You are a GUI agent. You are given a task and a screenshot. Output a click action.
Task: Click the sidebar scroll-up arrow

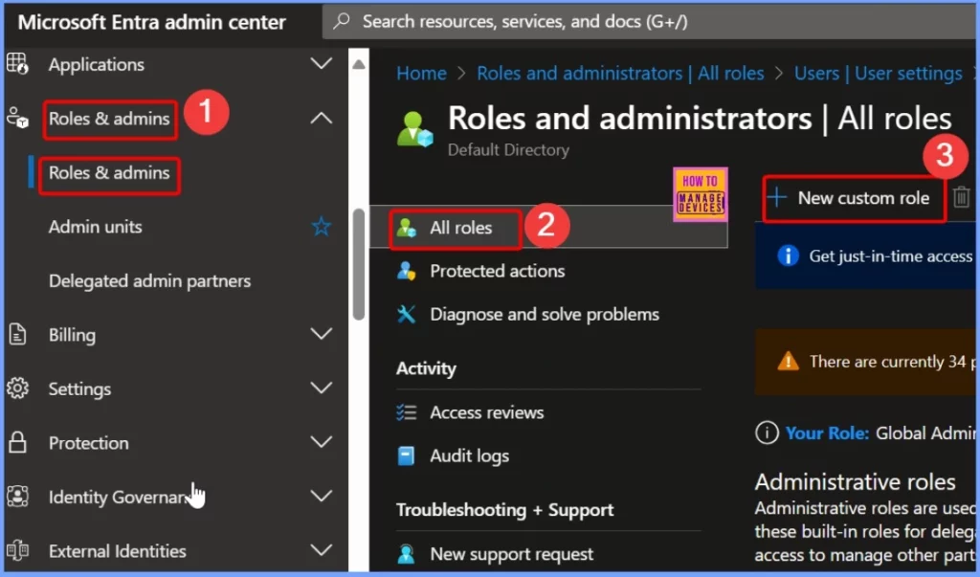click(359, 64)
